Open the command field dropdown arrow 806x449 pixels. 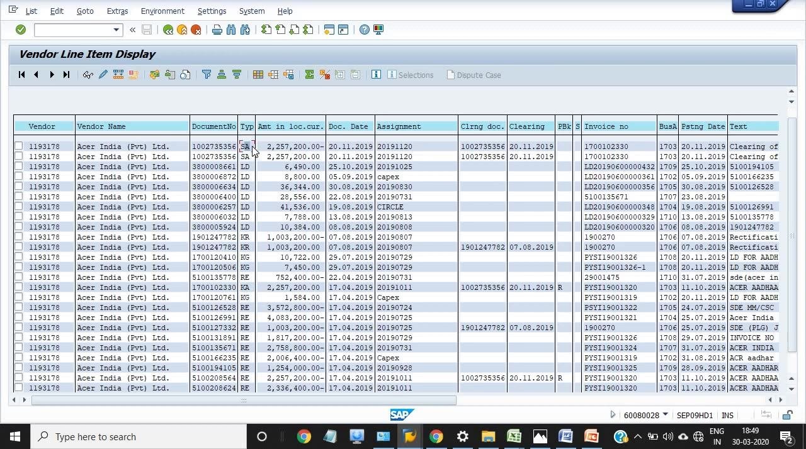(116, 30)
